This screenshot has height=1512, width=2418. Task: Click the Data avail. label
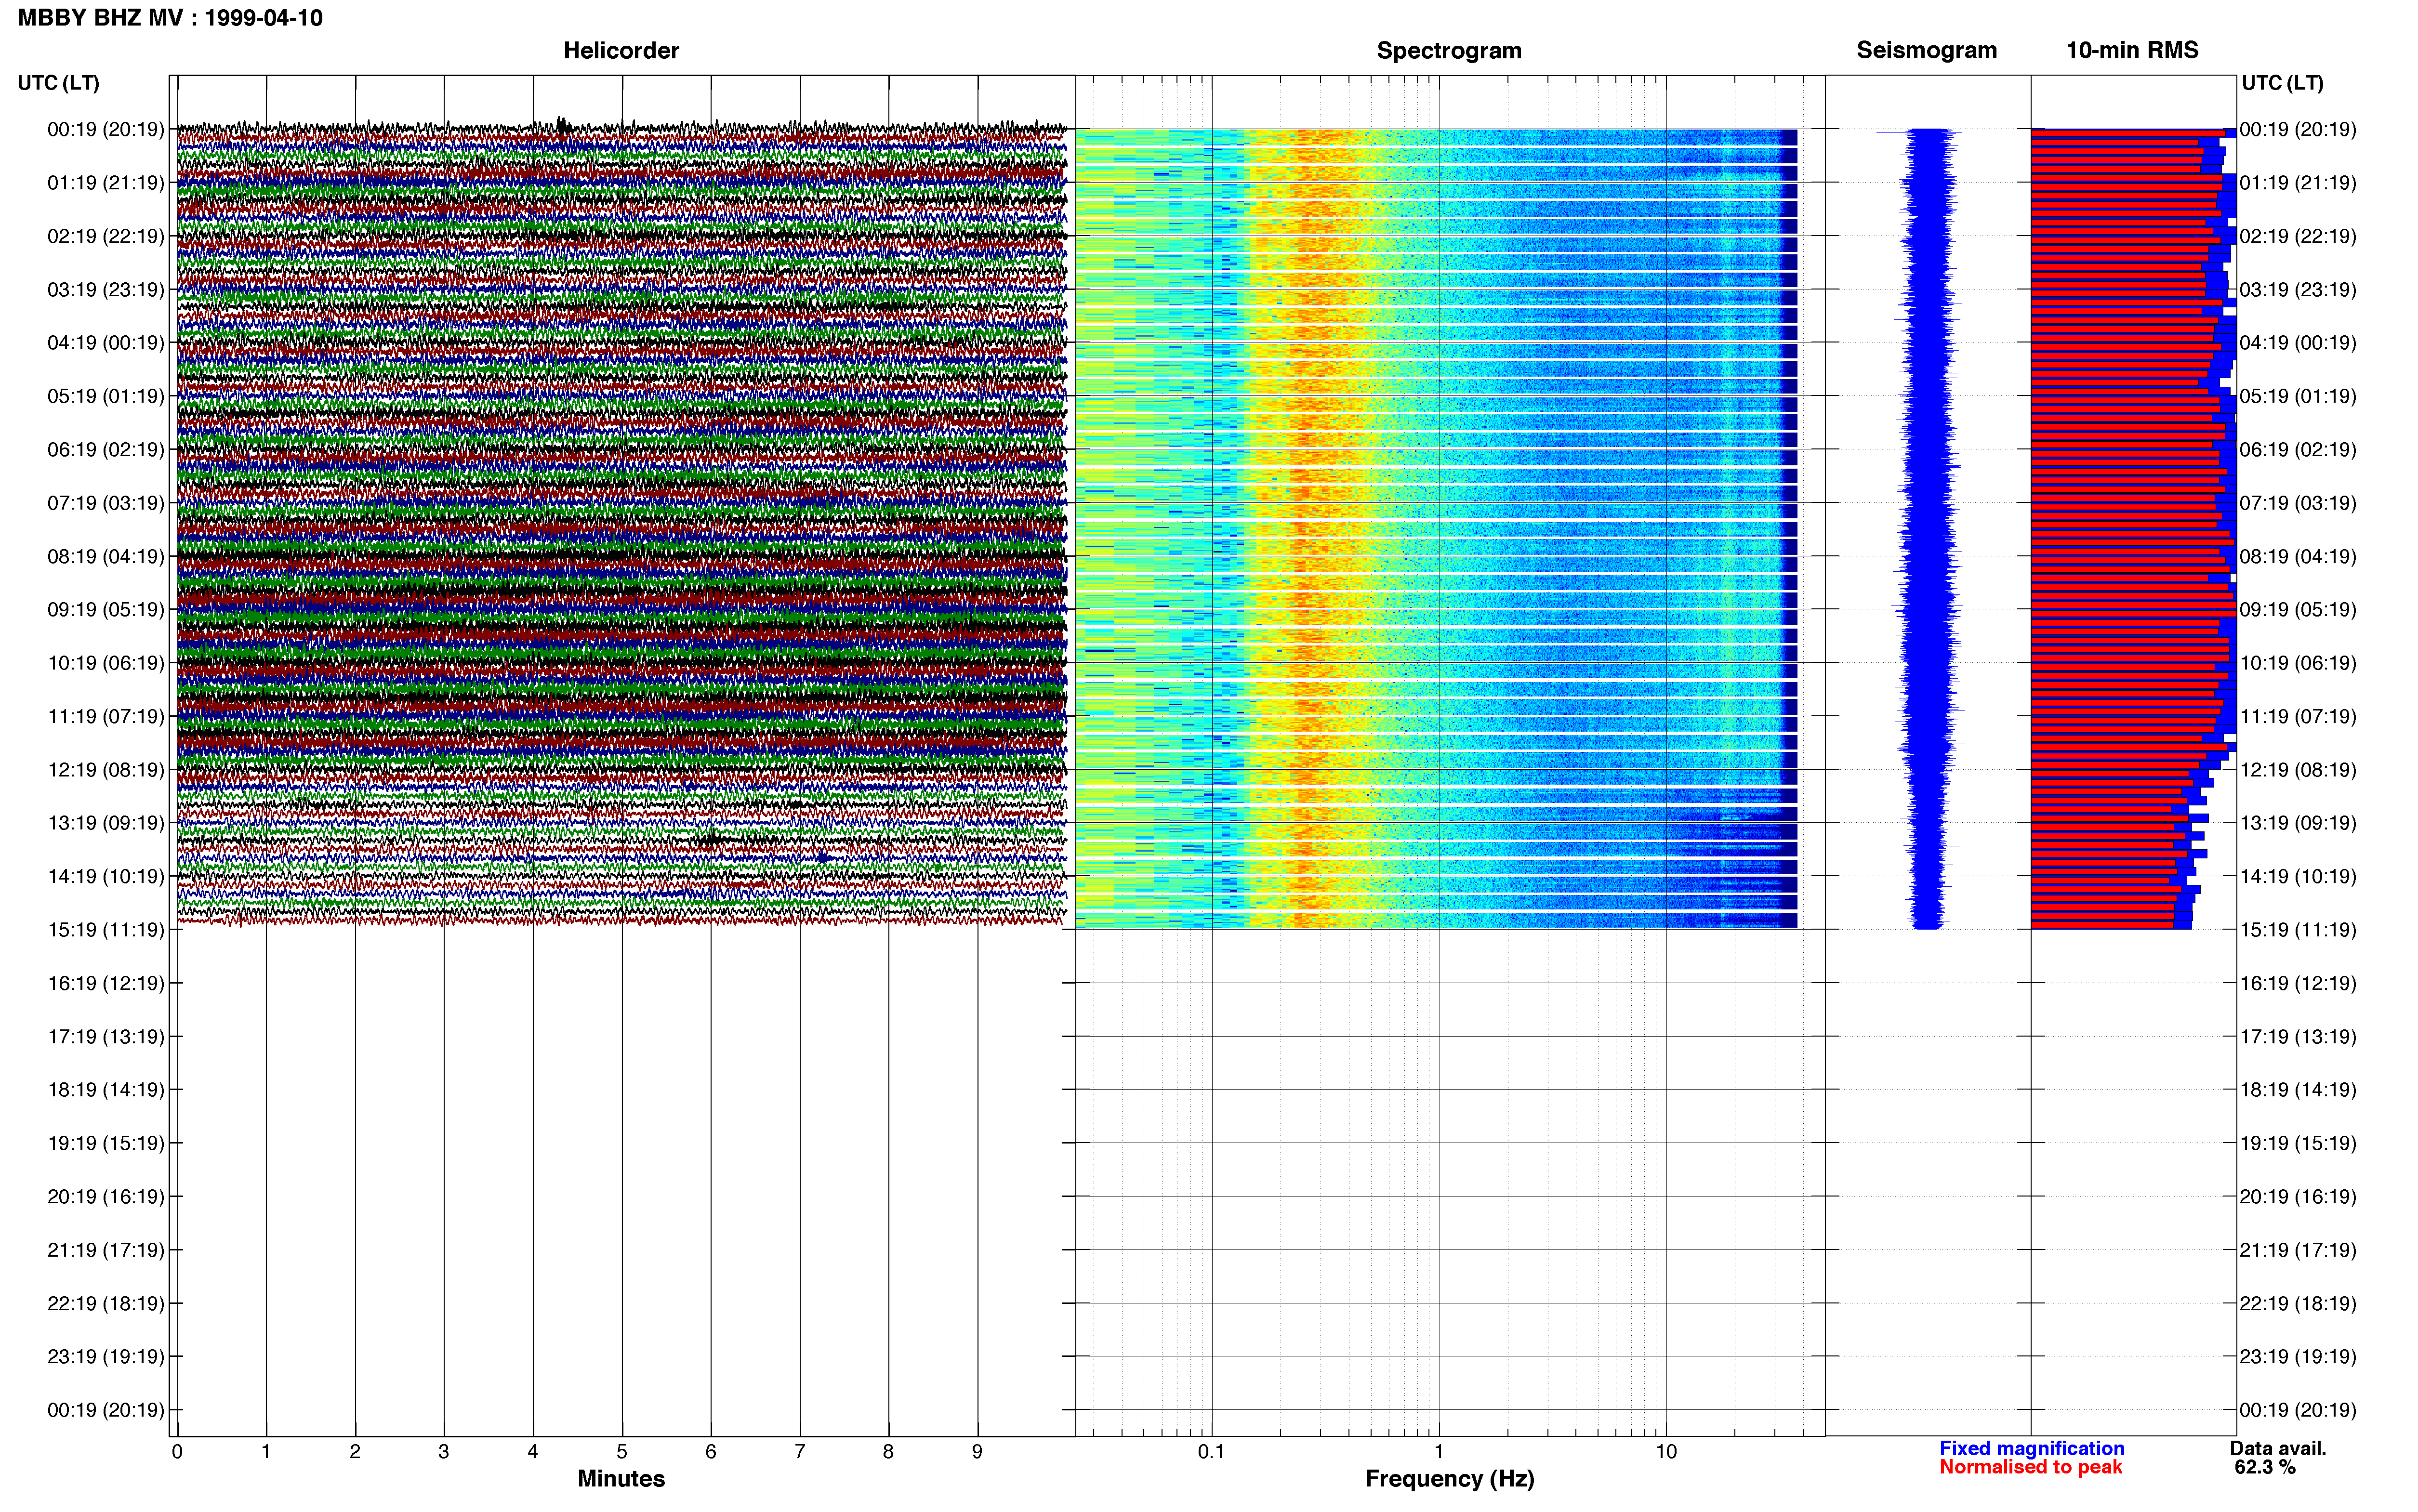2278,1448
